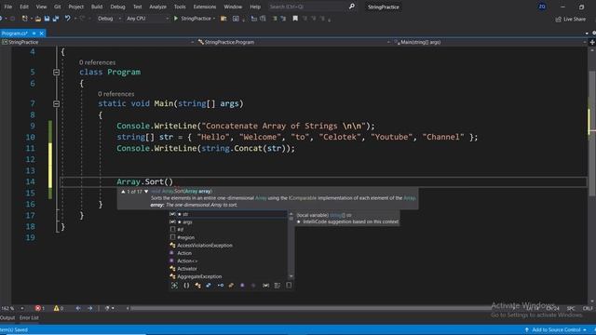Image resolution: width=596 pixels, height=335 pixels.
Task: Open the Debug menu
Action: point(117,7)
